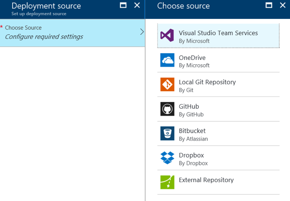Click the Dropbox box icon
This screenshot has height=201, width=290.
point(167,158)
